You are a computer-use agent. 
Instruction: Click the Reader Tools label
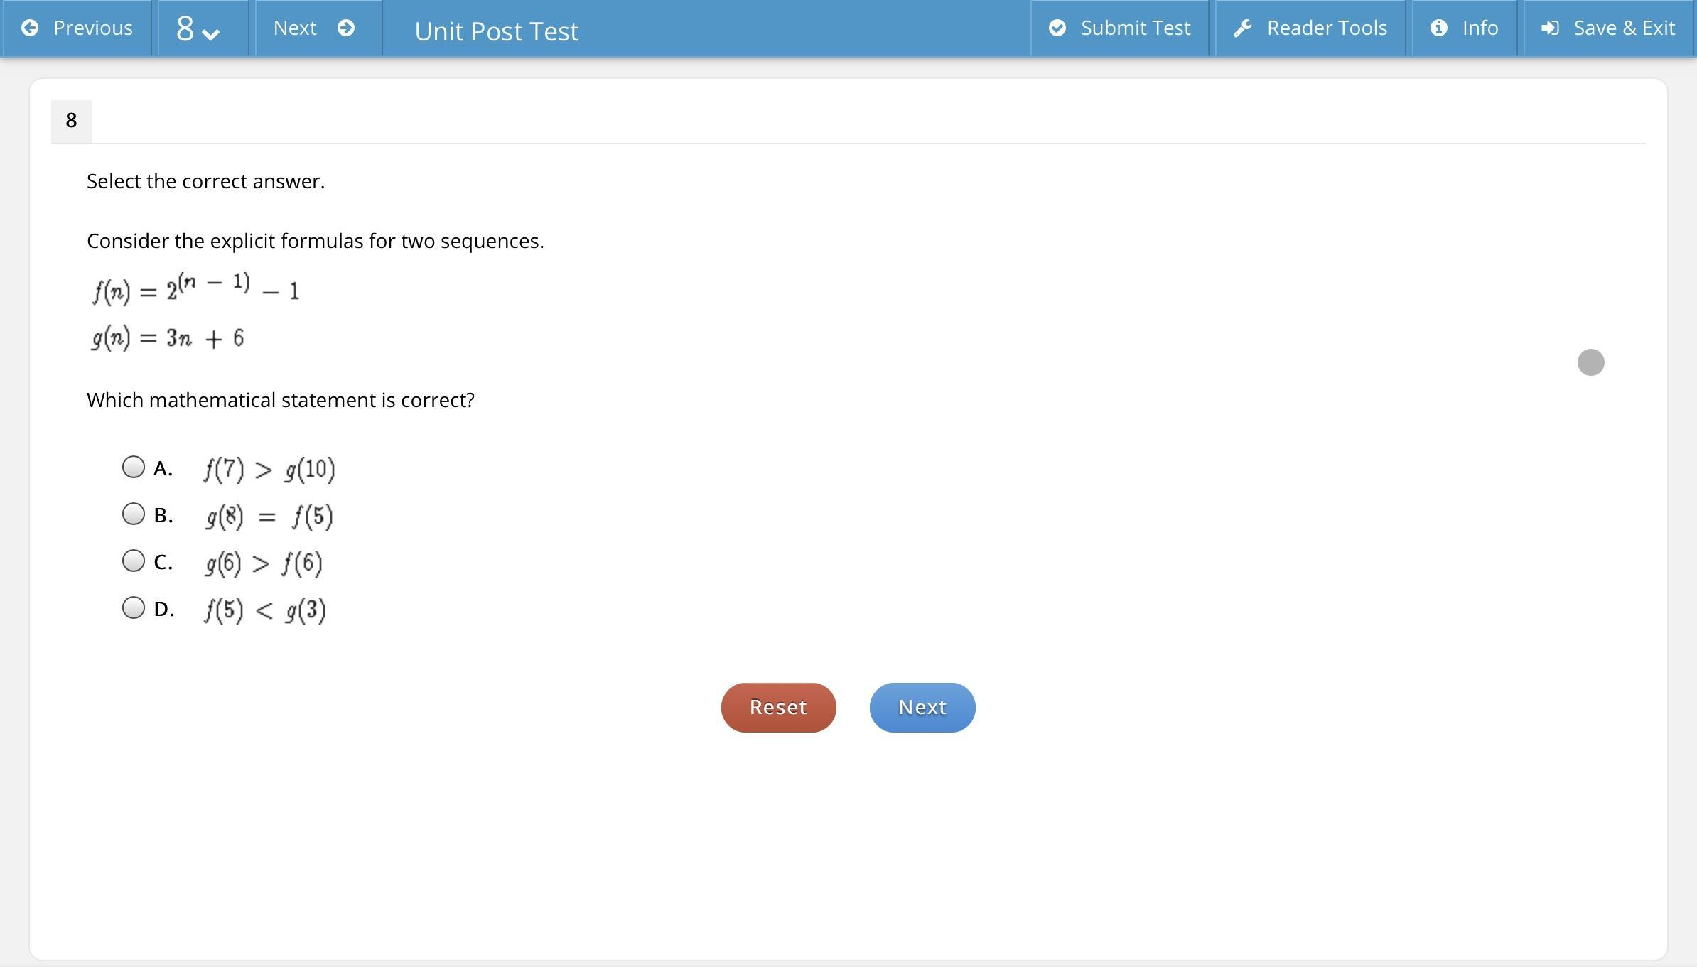tap(1326, 28)
